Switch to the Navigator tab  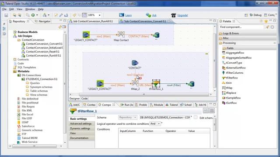(x=42, y=21)
